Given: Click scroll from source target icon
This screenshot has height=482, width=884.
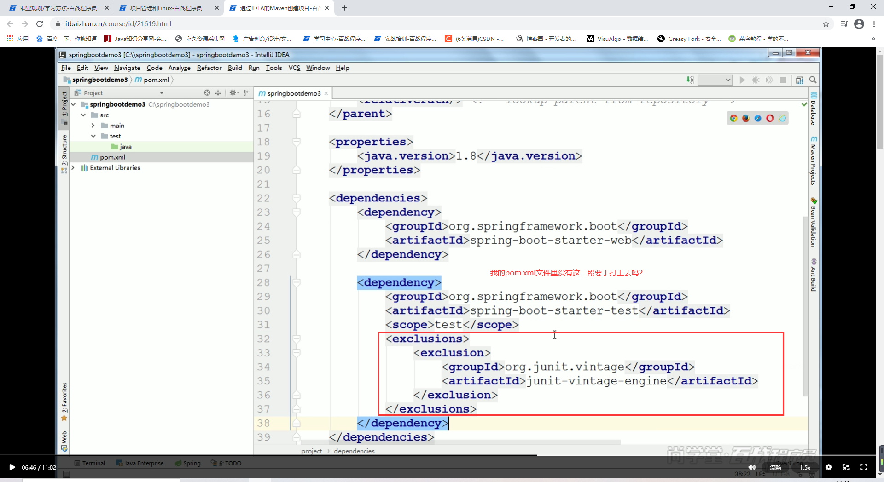Looking at the screenshot, I should tap(207, 93).
